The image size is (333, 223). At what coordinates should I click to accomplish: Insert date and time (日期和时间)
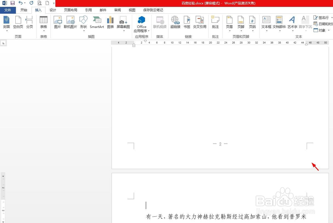point(323,24)
